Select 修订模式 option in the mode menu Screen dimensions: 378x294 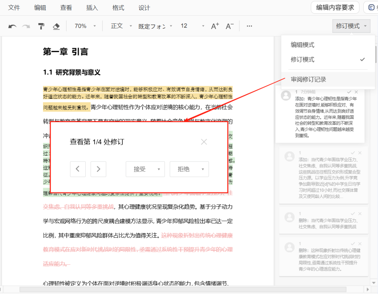[303, 59]
